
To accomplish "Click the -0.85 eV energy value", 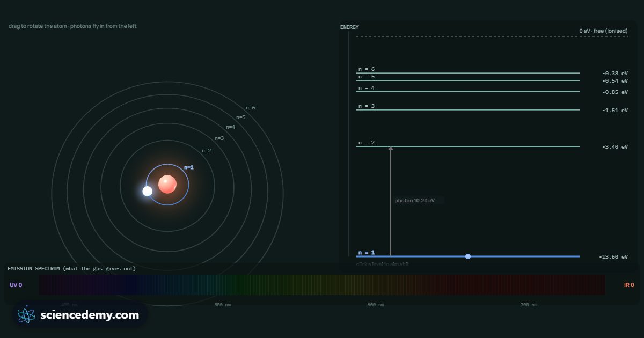I will click(615, 92).
